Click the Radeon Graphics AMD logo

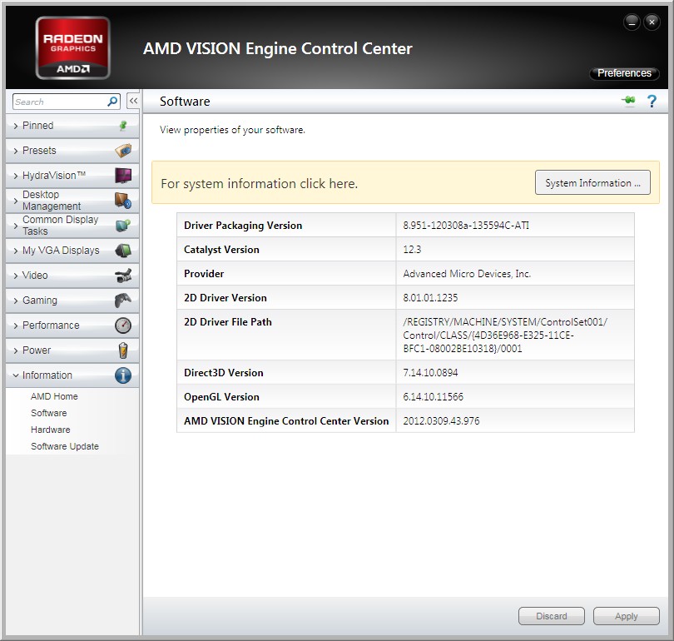(72, 47)
